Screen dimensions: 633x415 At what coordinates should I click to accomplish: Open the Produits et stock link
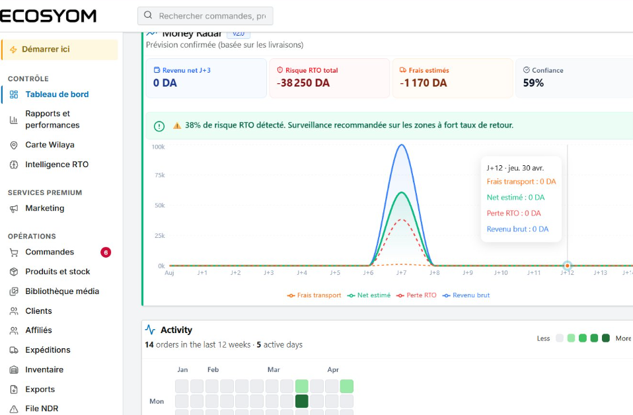click(x=59, y=272)
